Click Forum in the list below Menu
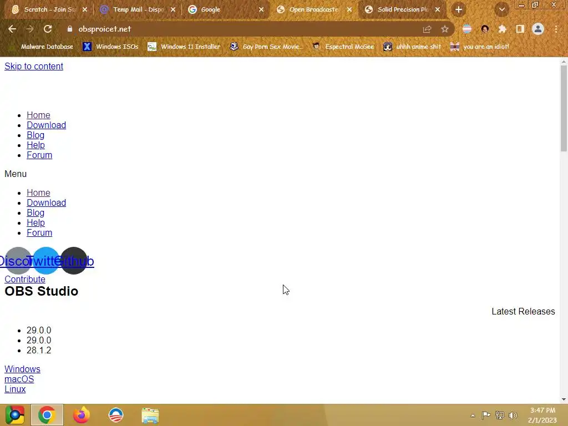 click(x=39, y=232)
